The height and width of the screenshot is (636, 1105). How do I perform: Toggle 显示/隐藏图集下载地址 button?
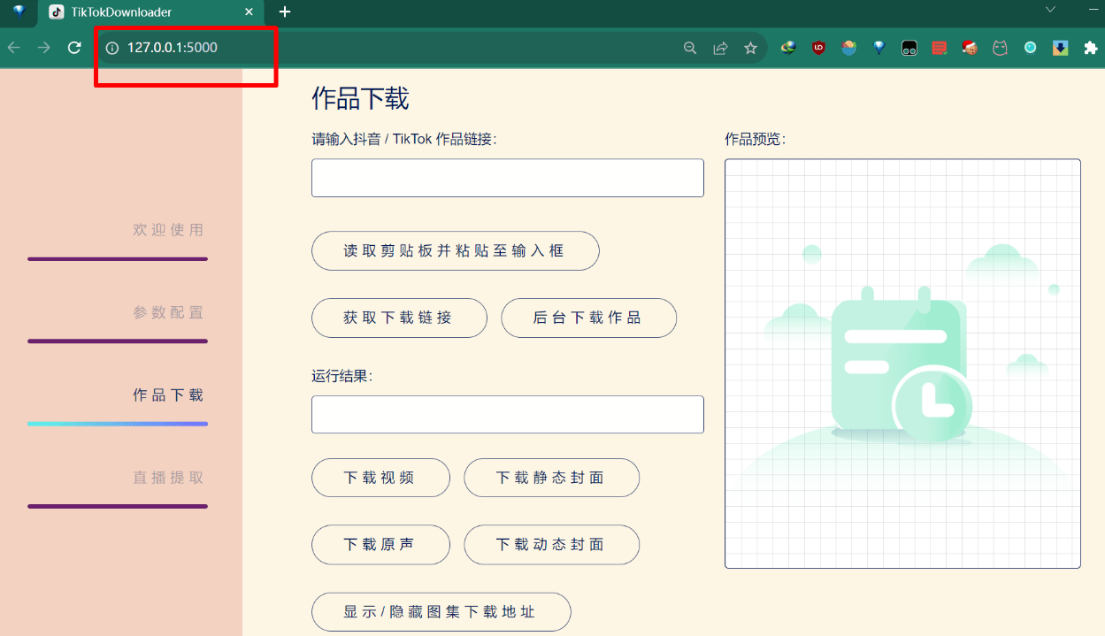pyautogui.click(x=441, y=611)
